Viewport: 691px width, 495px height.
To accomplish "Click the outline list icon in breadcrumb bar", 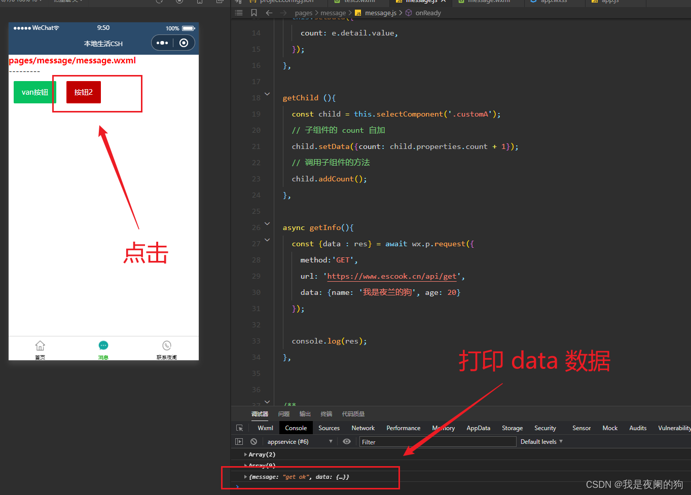I will (239, 13).
